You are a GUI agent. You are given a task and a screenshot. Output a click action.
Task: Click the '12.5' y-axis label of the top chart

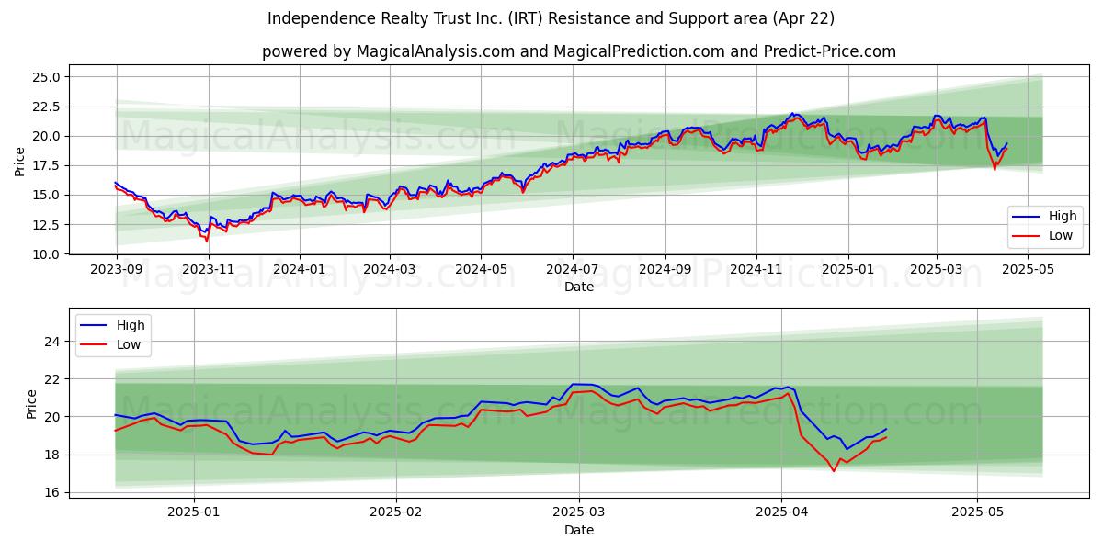click(x=47, y=224)
